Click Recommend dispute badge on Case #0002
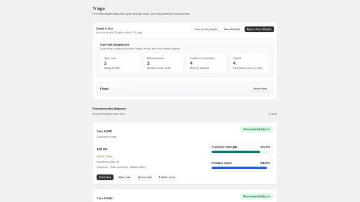Screen dimensions: 360x202 [x=256, y=196]
